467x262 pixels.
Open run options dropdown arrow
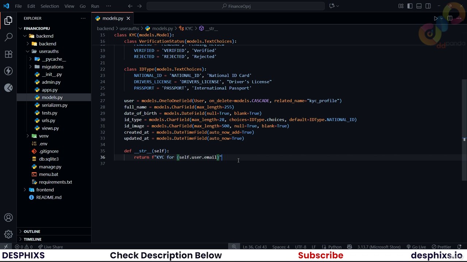[441, 18]
